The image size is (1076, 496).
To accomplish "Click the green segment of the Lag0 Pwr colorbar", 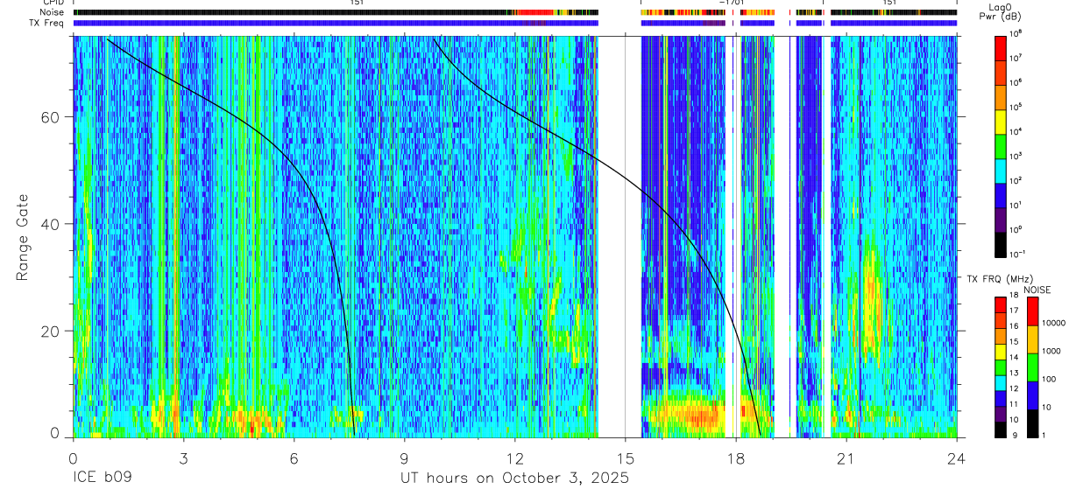I will pos(1001,145).
